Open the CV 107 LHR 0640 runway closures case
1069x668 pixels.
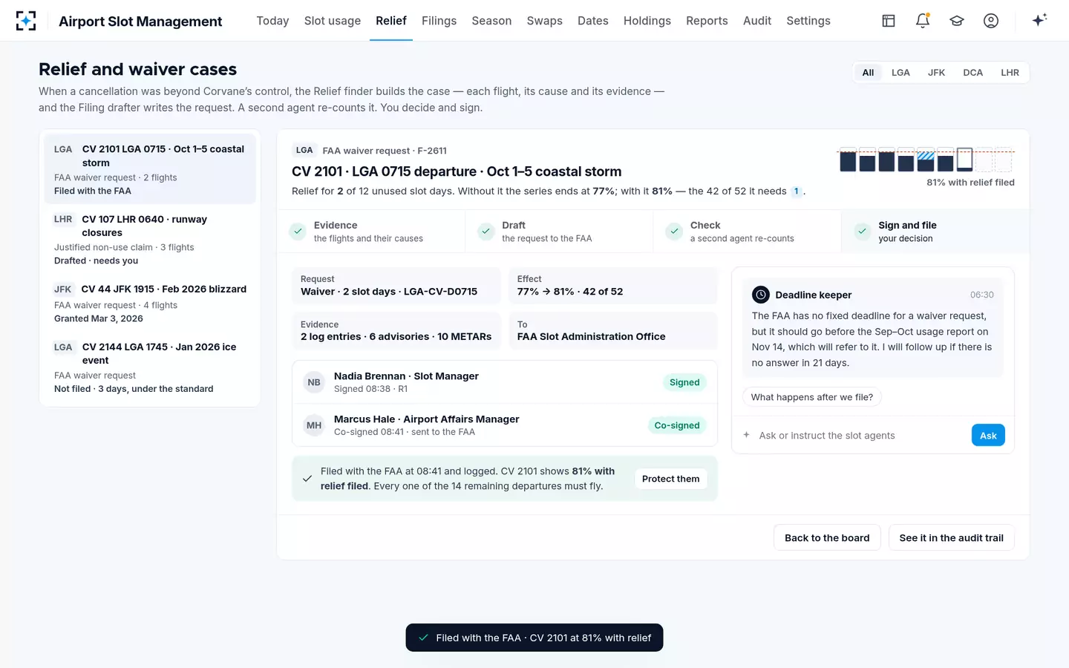150,240
